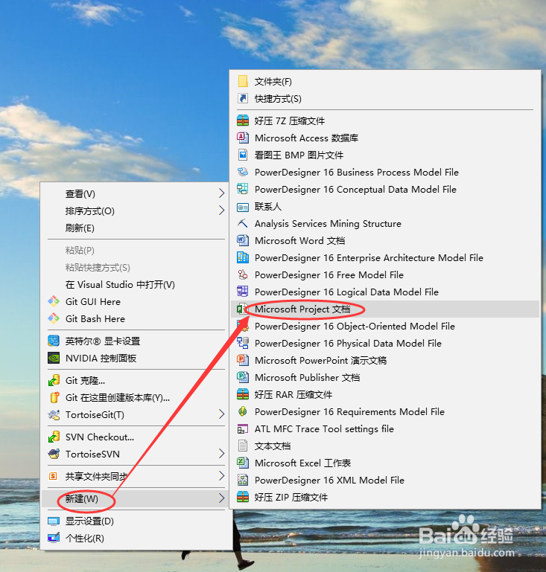Screen dimensions: 546x572
Task: Create new Microsoft Project 文档
Action: click(x=385, y=309)
